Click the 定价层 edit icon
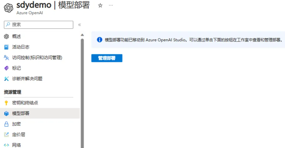The width and height of the screenshot is (285, 148). [6, 134]
